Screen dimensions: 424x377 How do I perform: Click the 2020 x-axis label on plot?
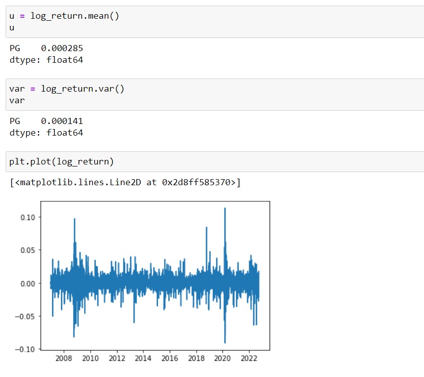tap(222, 358)
